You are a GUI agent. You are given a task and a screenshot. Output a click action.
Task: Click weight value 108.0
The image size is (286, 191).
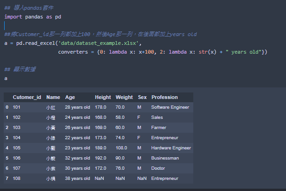(x=121, y=148)
